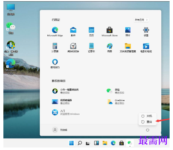This screenshot has width=173, height=150.
Task: Select 微信 desktop shortcut
Action: [x=11, y=28]
